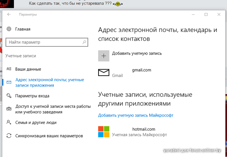The width and height of the screenshot is (227, 157).
Task: Close the Параметры window
Action: [x=219, y=14]
